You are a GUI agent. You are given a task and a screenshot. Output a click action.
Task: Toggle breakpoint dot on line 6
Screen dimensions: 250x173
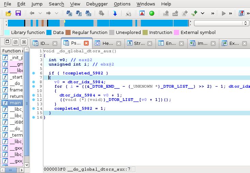click(x=33, y=73)
